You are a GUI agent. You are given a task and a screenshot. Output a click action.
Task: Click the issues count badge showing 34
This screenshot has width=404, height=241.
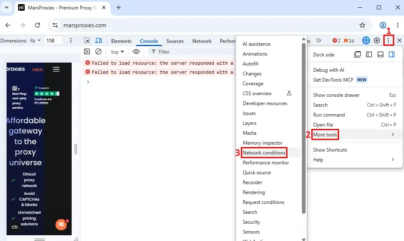[x=349, y=40]
